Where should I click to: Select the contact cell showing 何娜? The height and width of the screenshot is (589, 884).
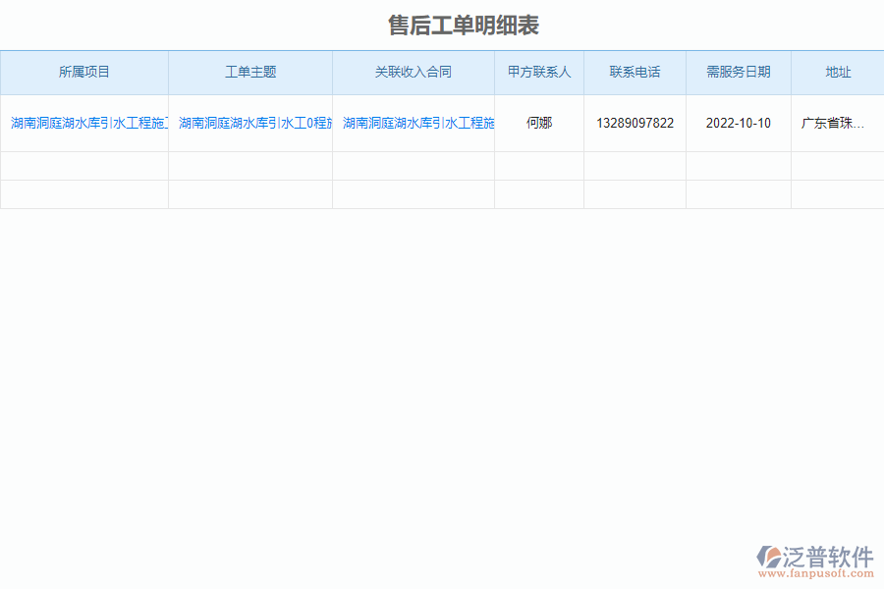(x=539, y=122)
